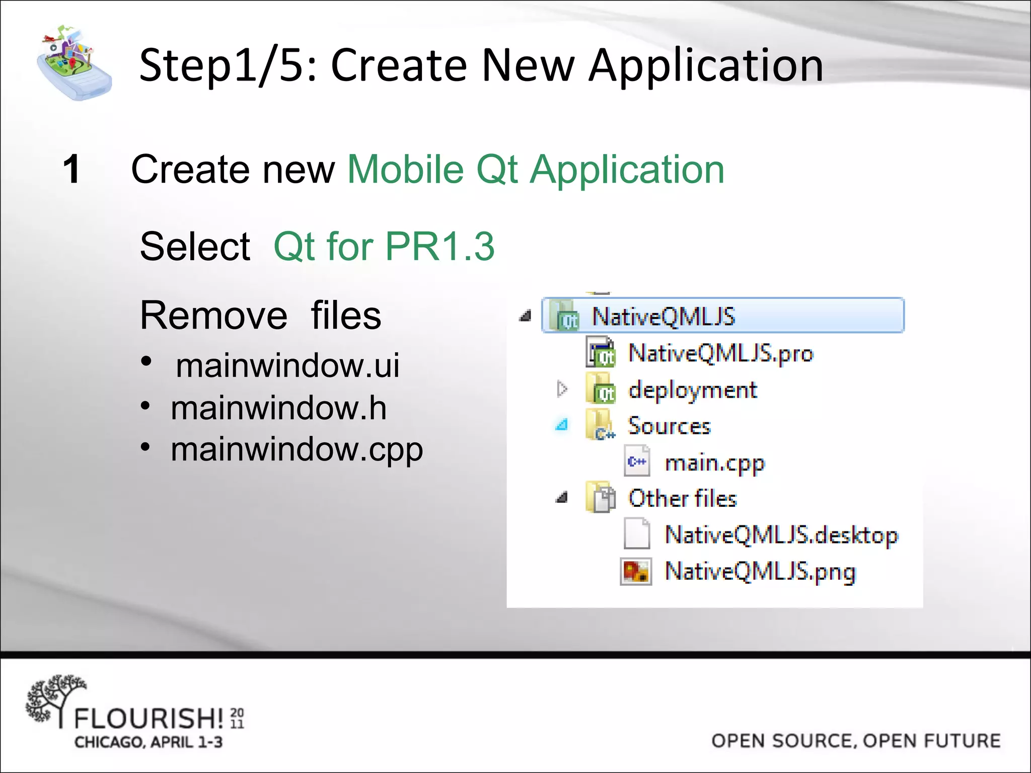Expand the deployment folder arrow
The image size is (1031, 773).
click(562, 389)
